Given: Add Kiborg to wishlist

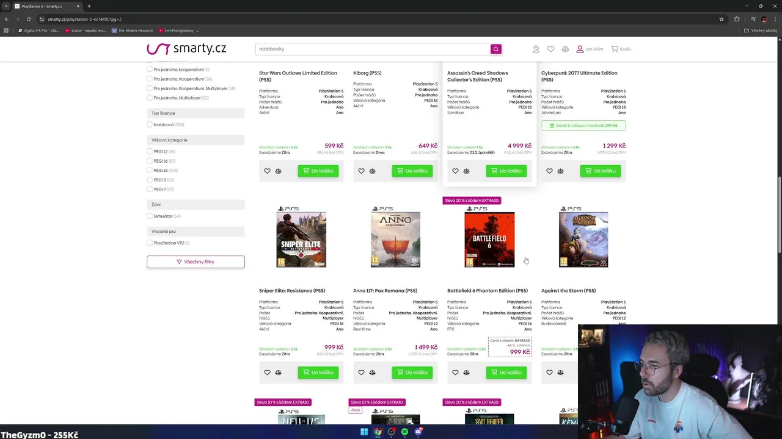Looking at the screenshot, I should [361, 171].
